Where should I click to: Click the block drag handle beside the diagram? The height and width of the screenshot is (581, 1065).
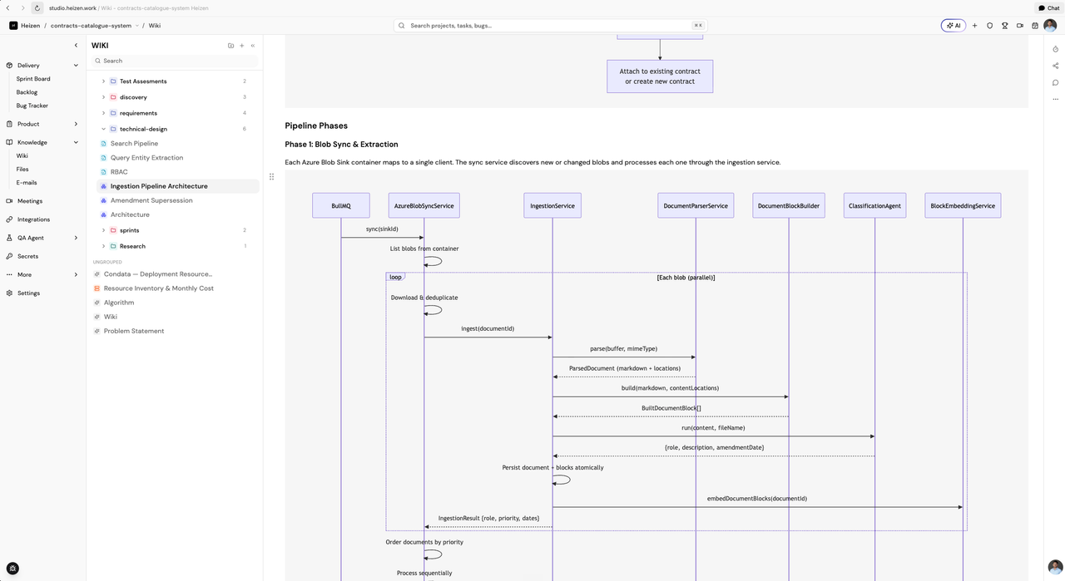pyautogui.click(x=271, y=176)
